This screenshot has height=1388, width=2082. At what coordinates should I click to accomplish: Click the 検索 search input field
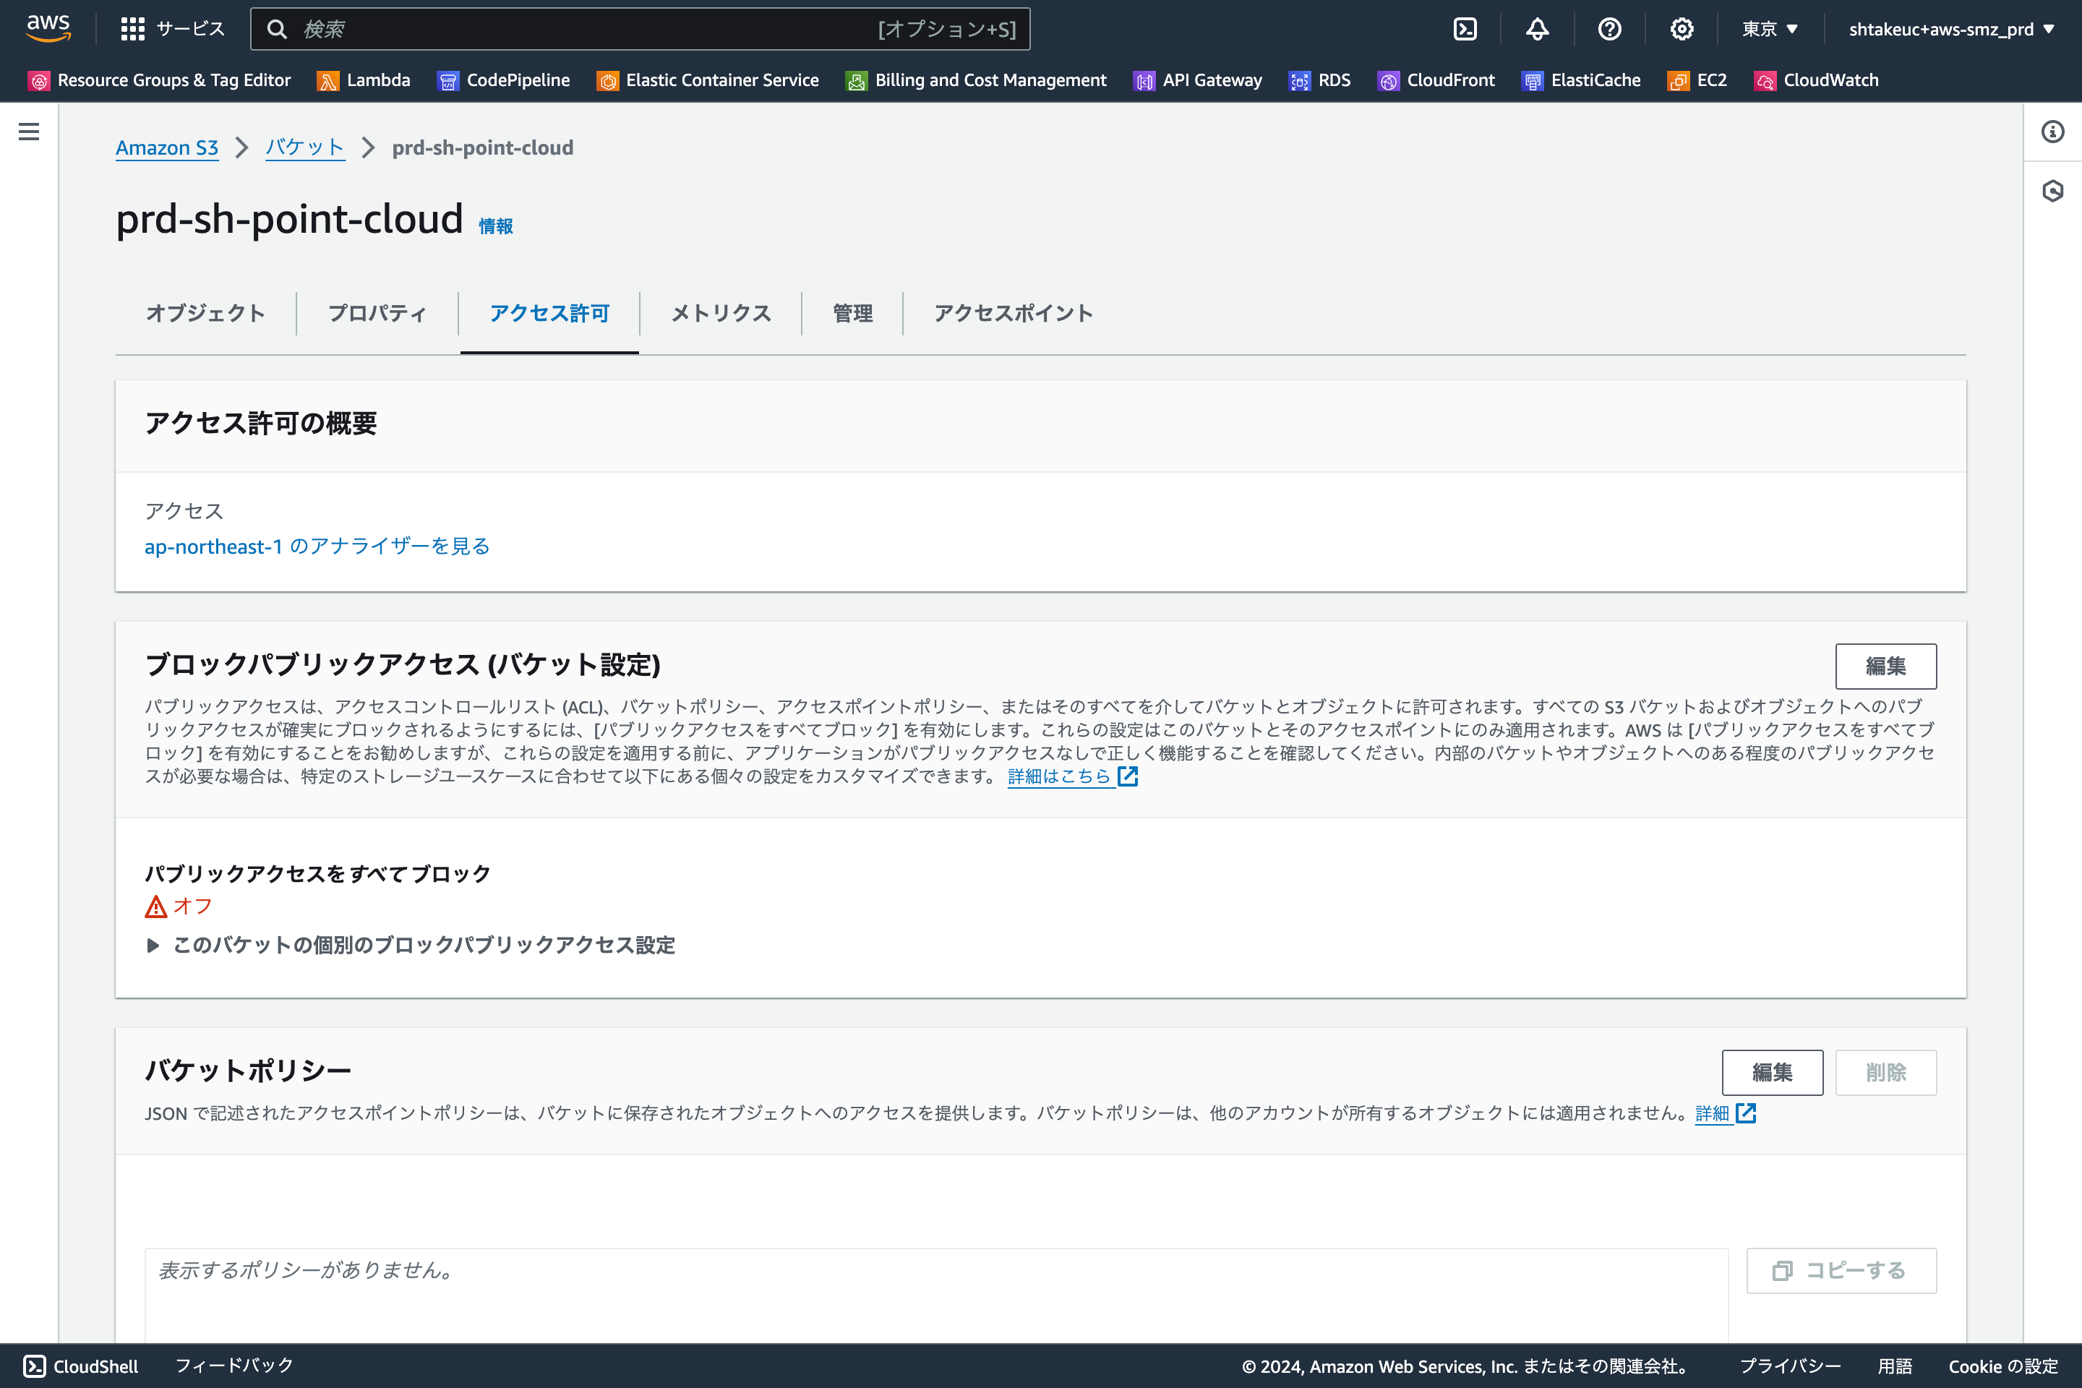tap(640, 29)
